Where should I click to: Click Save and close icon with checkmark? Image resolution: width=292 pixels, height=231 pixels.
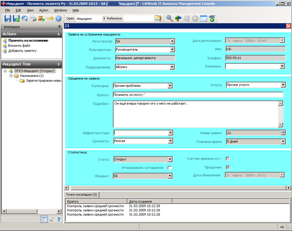coord(16,18)
